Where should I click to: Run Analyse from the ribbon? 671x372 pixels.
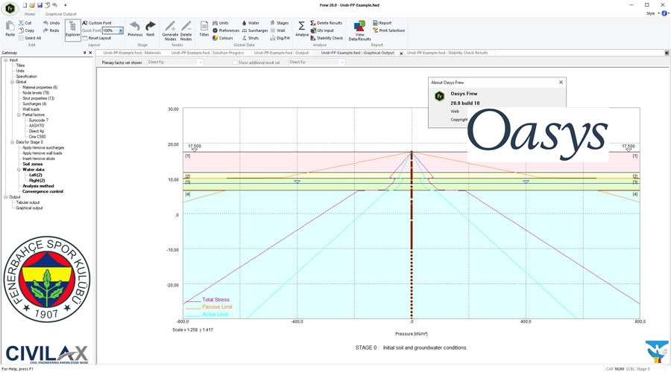pyautogui.click(x=301, y=29)
